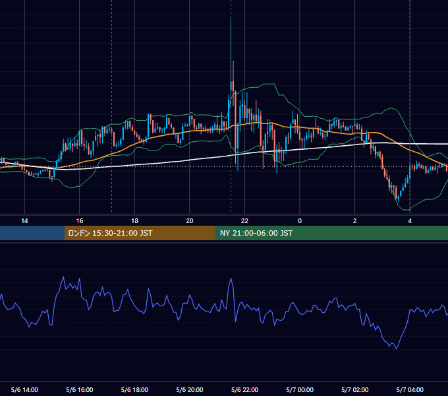The width and height of the screenshot is (448, 396).
Task: Click the 5/7 00:00 date label
Action: click(x=300, y=389)
